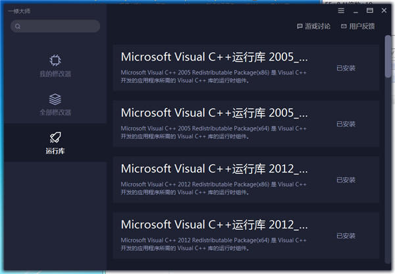395x274 pixels.
Task: Click the 2012 Redistributable Package(x64) description
Action: [x=213, y=244]
